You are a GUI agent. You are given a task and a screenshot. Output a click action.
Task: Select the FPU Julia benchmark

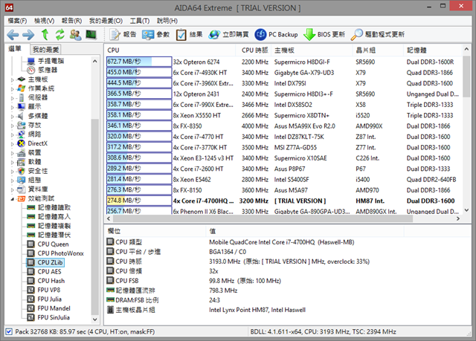click(x=50, y=299)
